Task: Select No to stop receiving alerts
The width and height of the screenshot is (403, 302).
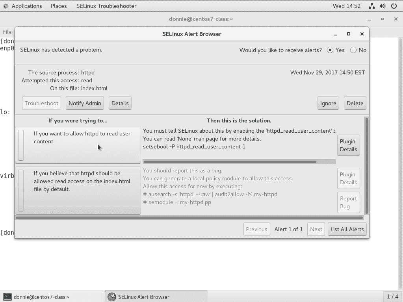Action: (353, 50)
